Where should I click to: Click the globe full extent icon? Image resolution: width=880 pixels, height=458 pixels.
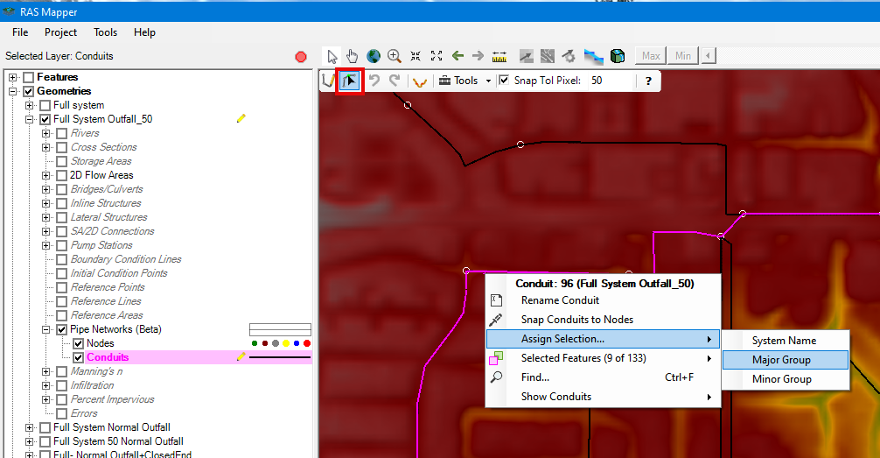pos(374,56)
